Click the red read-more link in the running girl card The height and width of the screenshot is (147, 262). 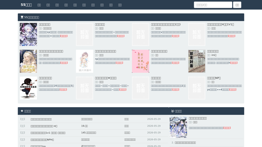point(63,90)
